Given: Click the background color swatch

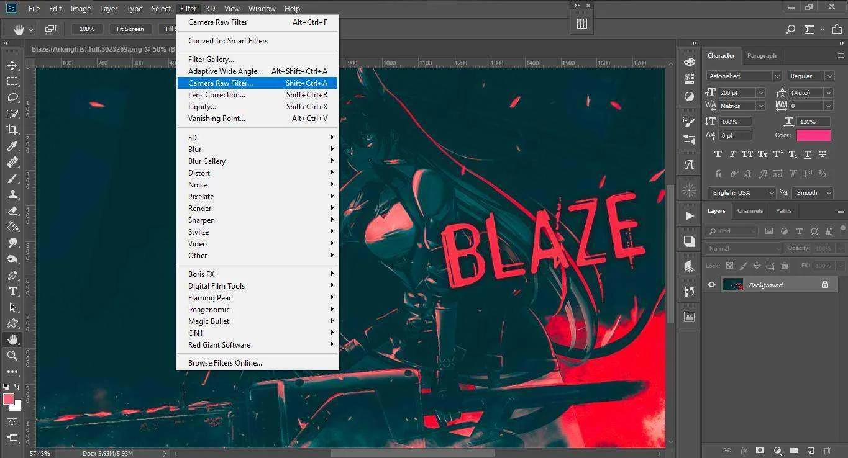Looking at the screenshot, I should [x=17, y=406].
